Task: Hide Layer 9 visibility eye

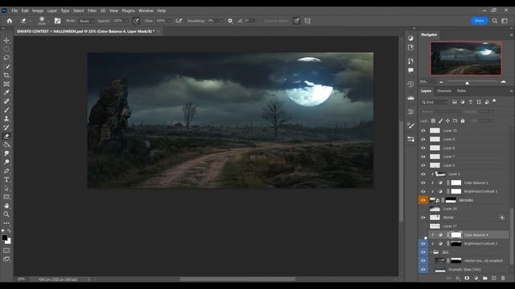Action: pyautogui.click(x=423, y=139)
